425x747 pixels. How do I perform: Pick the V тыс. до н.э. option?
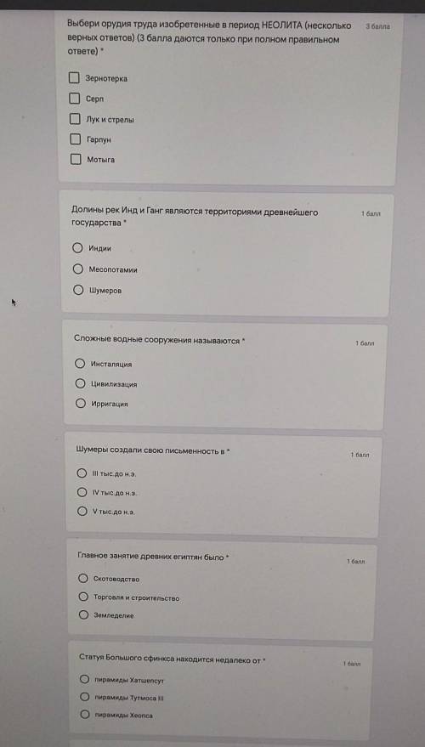83,512
